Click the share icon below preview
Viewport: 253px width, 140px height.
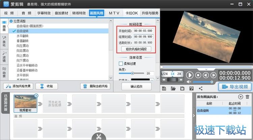click(201, 88)
